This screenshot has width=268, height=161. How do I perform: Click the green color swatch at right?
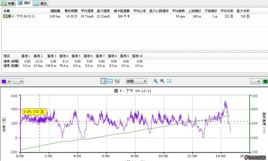pos(265,81)
